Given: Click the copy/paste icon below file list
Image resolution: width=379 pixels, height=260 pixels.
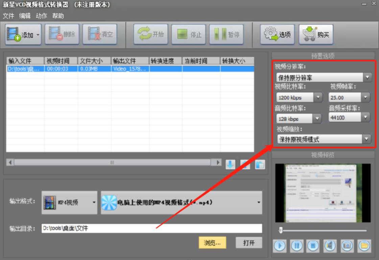Looking at the screenshot, I should [x=260, y=165].
